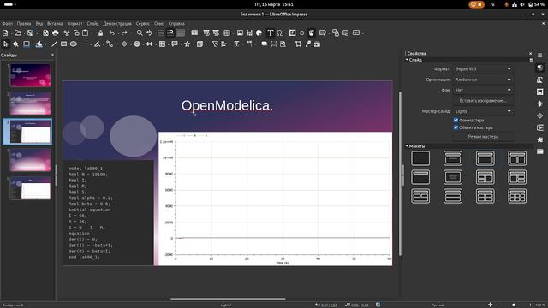Open the Gallery sidebar deck icon
Viewport: 548px width, 308px height.
coord(540,92)
